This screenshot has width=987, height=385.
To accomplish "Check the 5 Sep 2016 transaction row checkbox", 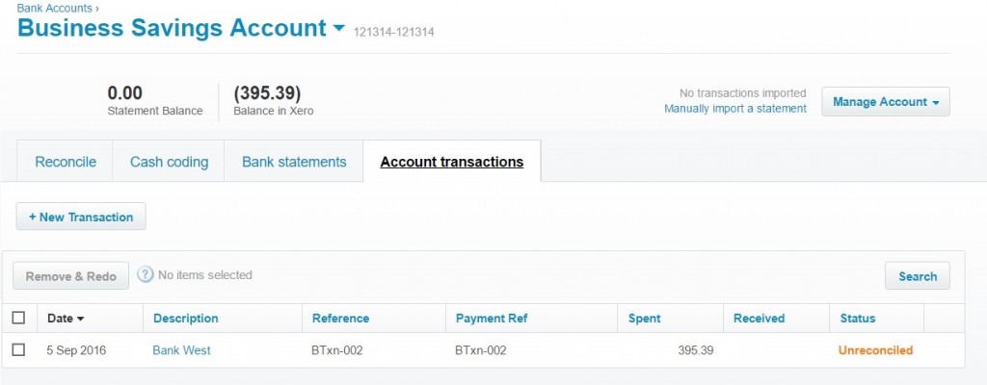I will pos(19,349).
